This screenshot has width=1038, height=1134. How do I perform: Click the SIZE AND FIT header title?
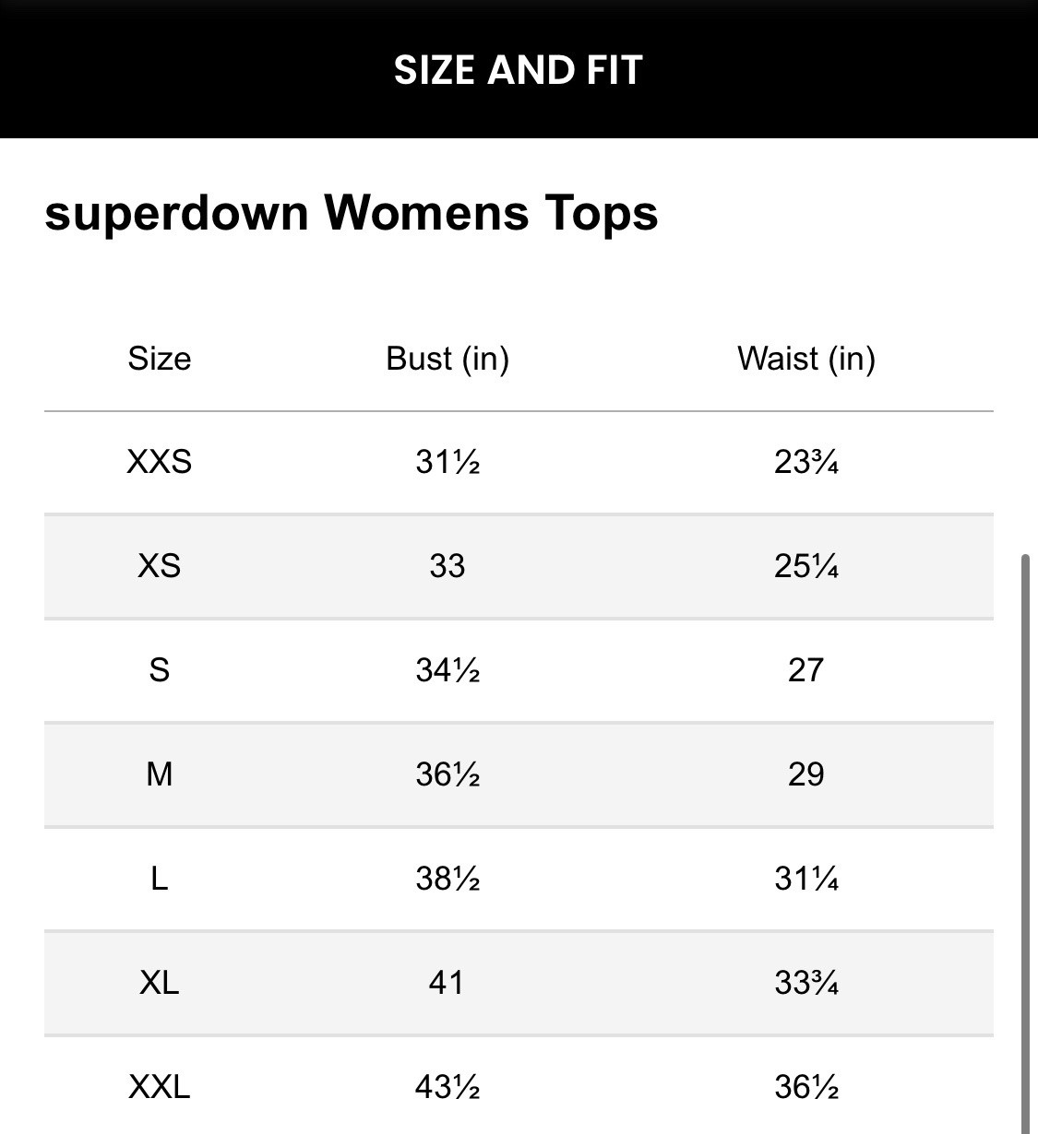pos(518,70)
